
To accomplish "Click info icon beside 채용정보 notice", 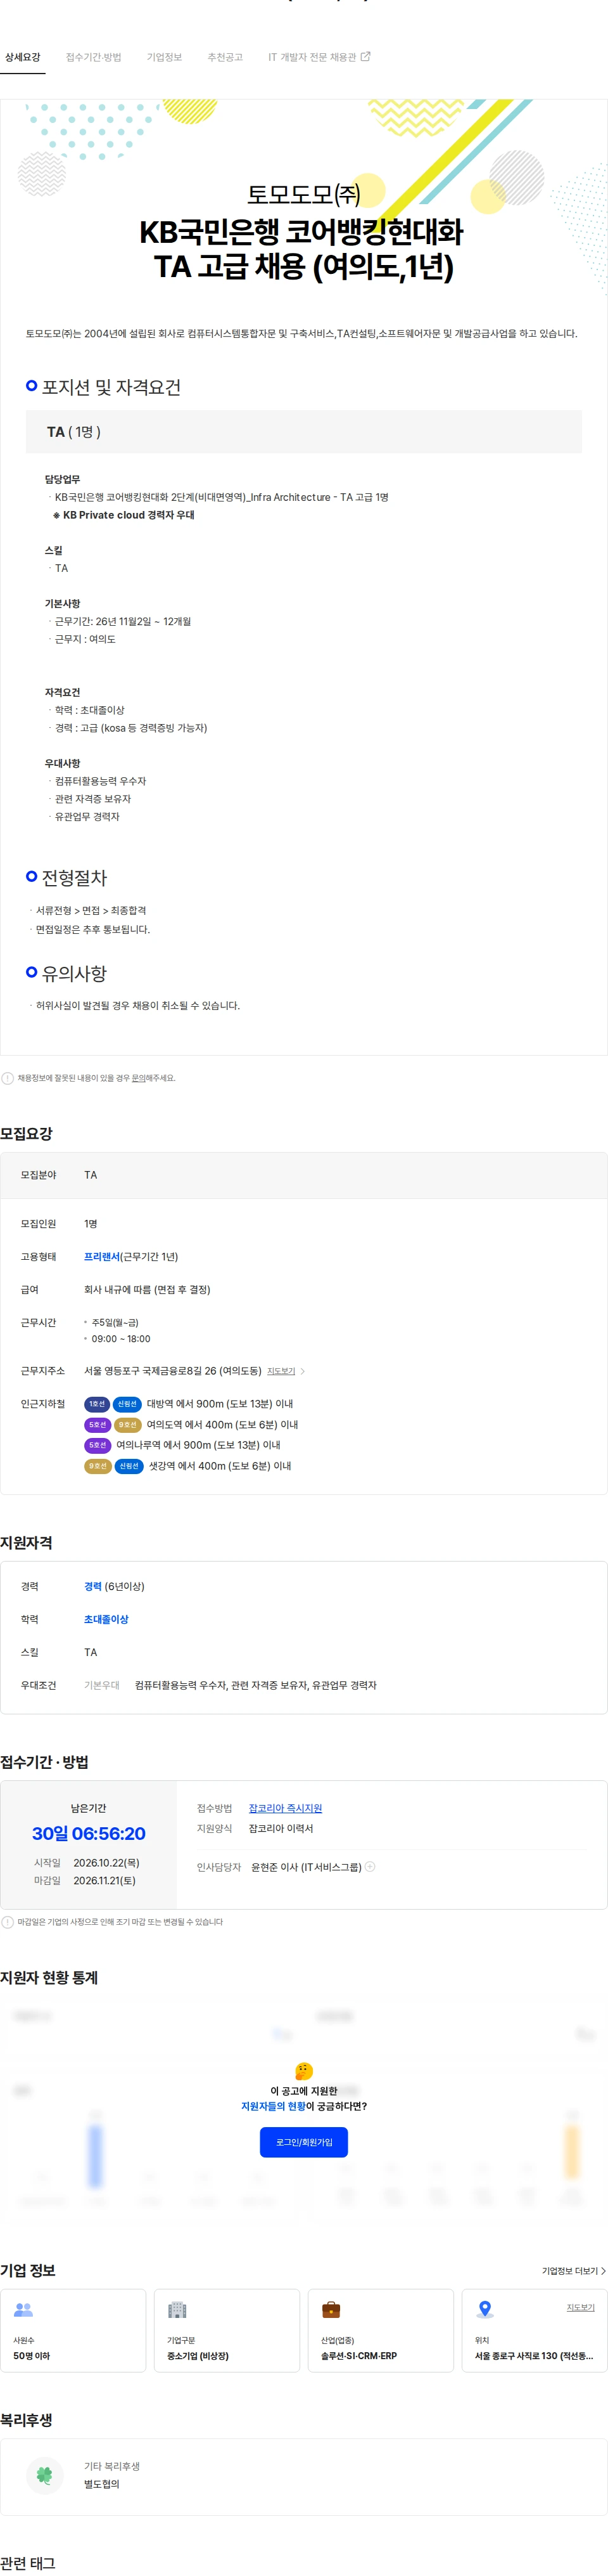I will click(8, 1078).
